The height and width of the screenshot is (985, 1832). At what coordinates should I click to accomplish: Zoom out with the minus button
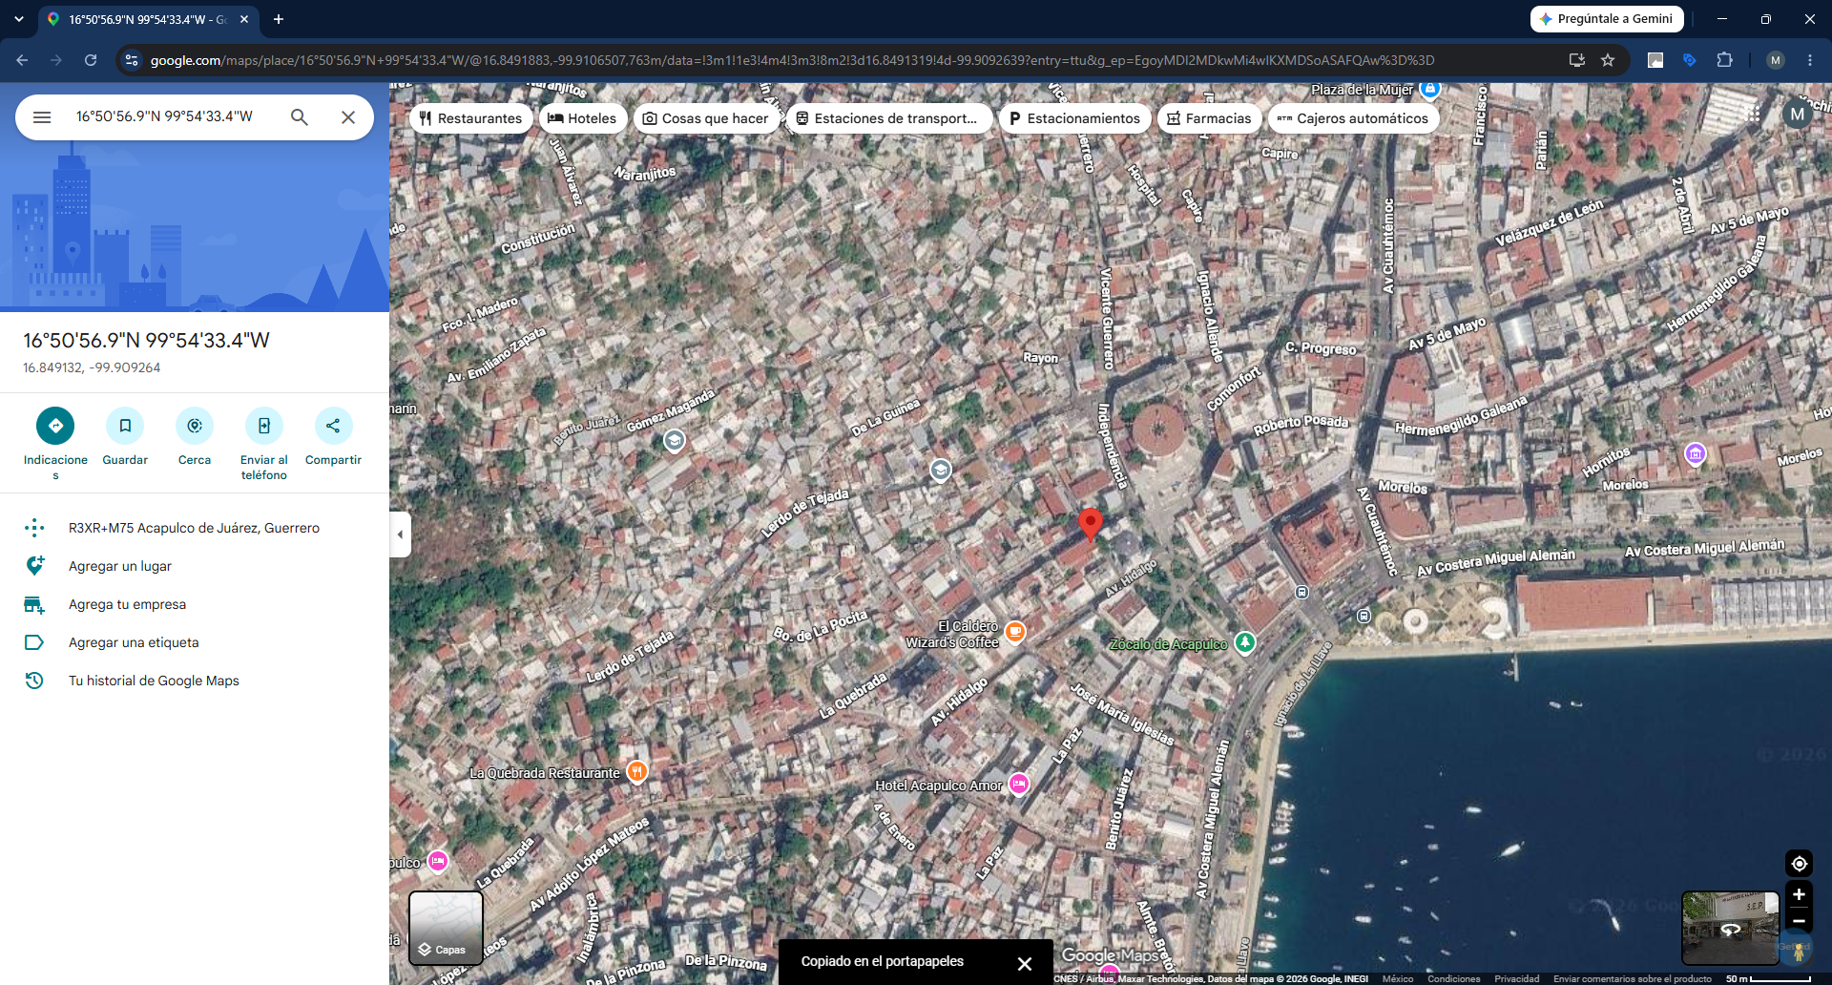[1799, 921]
